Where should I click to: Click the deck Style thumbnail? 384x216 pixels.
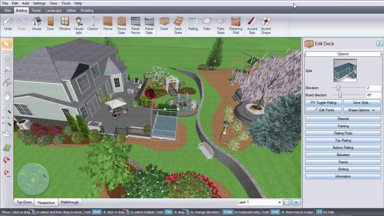coord(345,71)
